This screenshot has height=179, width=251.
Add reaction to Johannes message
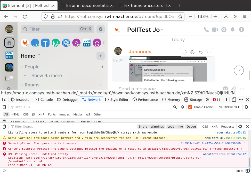(192, 52)
